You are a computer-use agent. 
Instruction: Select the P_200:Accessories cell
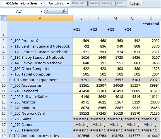pos(40,85)
